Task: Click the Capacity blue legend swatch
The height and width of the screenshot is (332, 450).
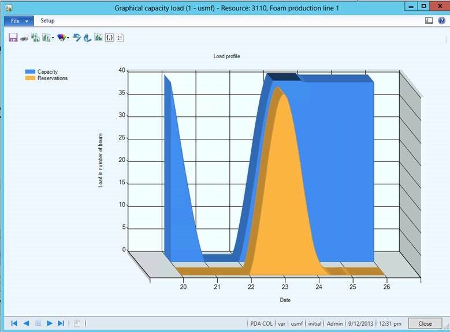Action: pyautogui.click(x=30, y=72)
